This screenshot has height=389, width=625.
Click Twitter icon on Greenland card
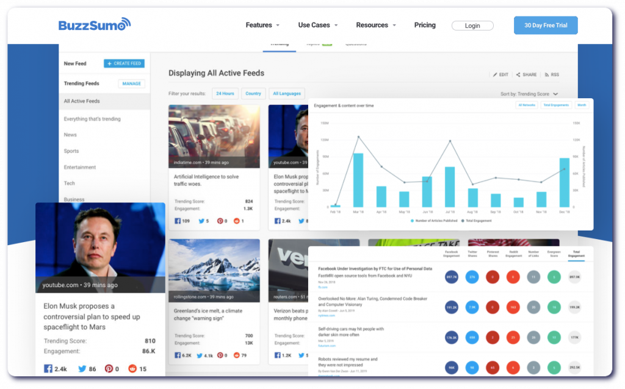[x=200, y=355]
